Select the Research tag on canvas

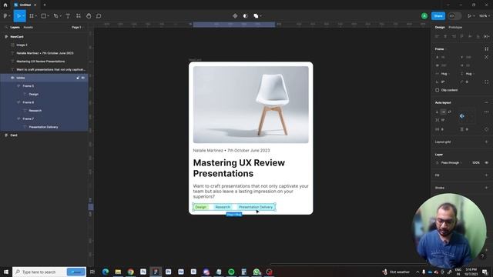click(223, 207)
